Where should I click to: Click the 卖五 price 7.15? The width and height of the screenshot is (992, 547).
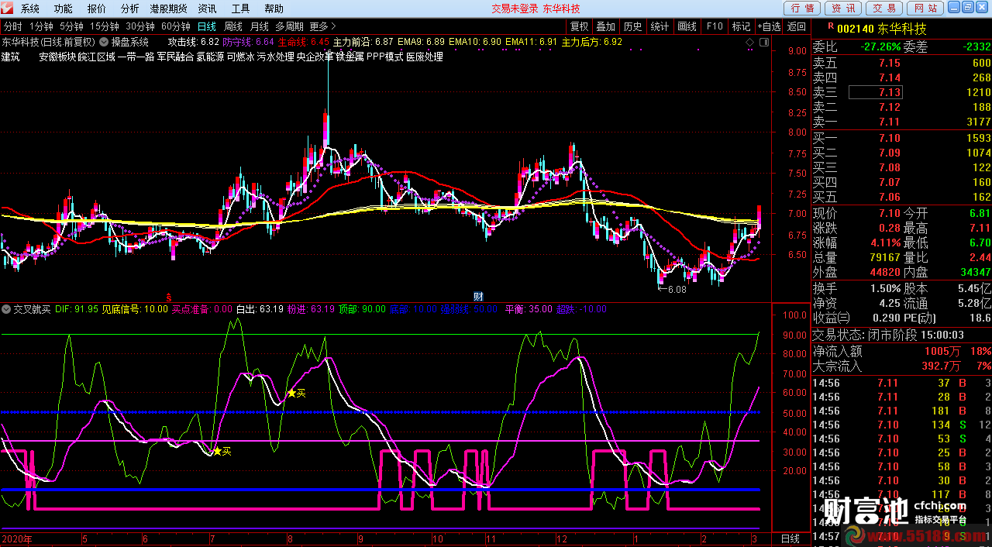click(x=890, y=63)
